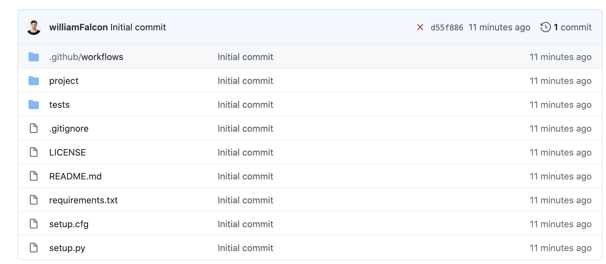
Task: Open the LICENSE file
Action: coord(67,152)
